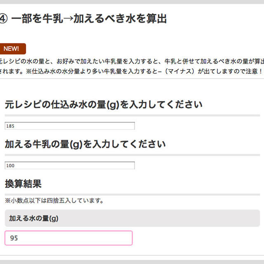Click the gray divider under the water heading
264x264 pixels.
132,115
